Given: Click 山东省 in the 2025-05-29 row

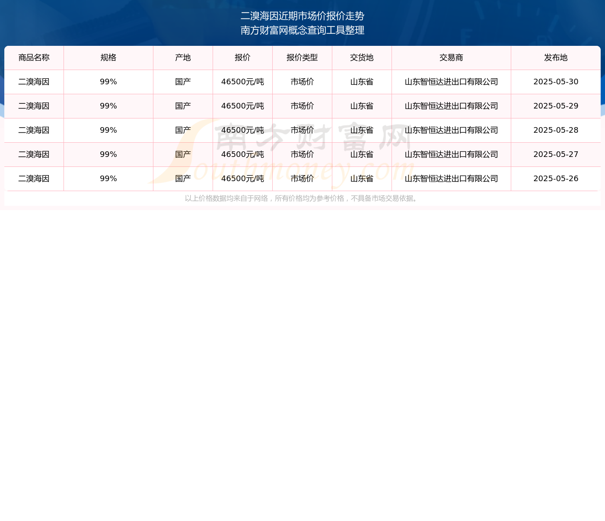Looking at the screenshot, I should click(362, 106).
